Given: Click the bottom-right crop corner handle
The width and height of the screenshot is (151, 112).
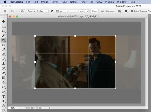Looking at the screenshot, I should 115,88.
